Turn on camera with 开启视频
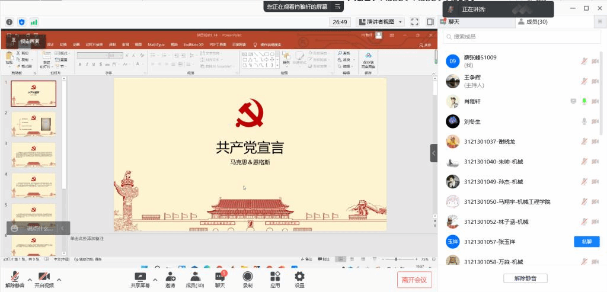This screenshot has width=607, height=292. pos(43,276)
